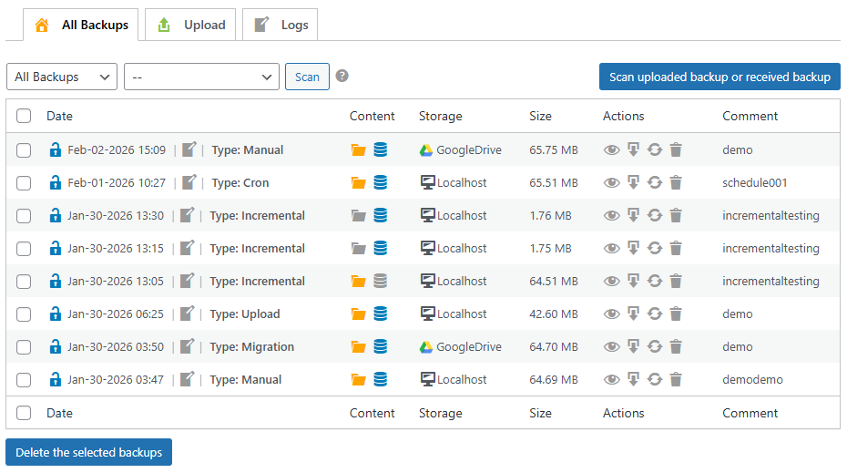
Task: Click Scan uploaded backup or received backup
Action: coord(719,77)
